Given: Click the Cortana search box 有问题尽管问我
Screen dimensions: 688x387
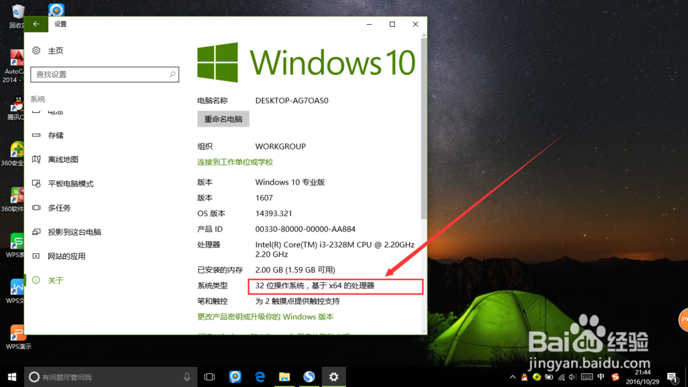Looking at the screenshot, I should click(112, 377).
